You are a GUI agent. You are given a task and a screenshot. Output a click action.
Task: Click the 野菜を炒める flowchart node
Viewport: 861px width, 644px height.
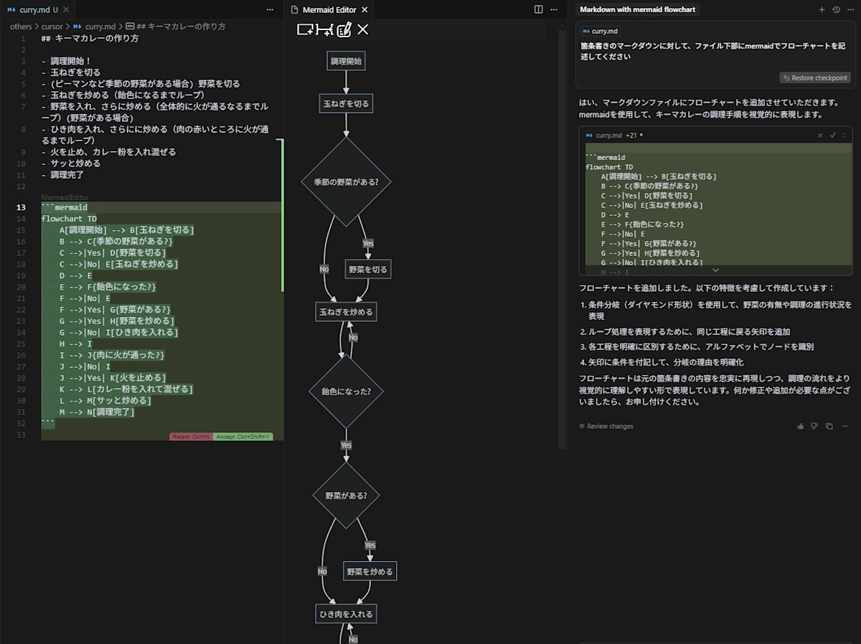click(x=370, y=572)
